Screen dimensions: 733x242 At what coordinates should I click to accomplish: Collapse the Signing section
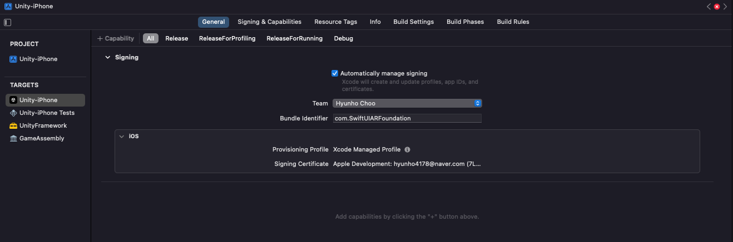point(108,57)
